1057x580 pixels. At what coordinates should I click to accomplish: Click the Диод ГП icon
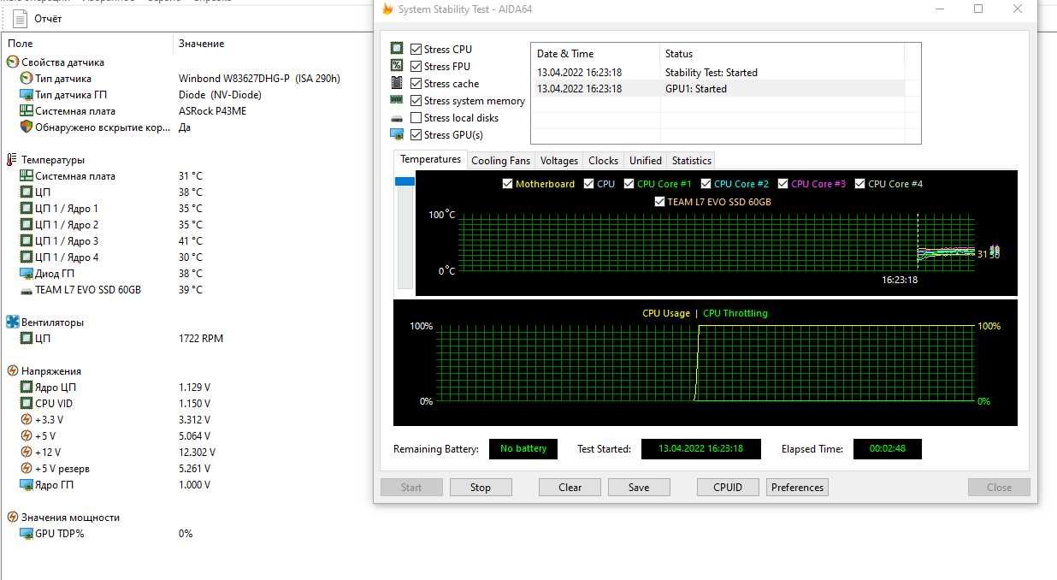pyautogui.click(x=27, y=274)
